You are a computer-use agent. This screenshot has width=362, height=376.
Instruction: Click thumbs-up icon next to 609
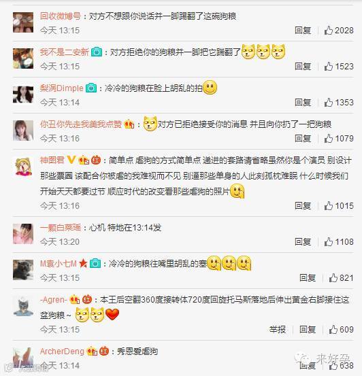coord(333,330)
